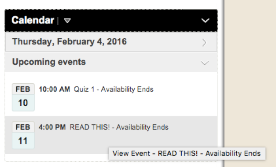Click the highlighted Feb 11 event row
The height and width of the screenshot is (167, 276).
pyautogui.click(x=111, y=135)
